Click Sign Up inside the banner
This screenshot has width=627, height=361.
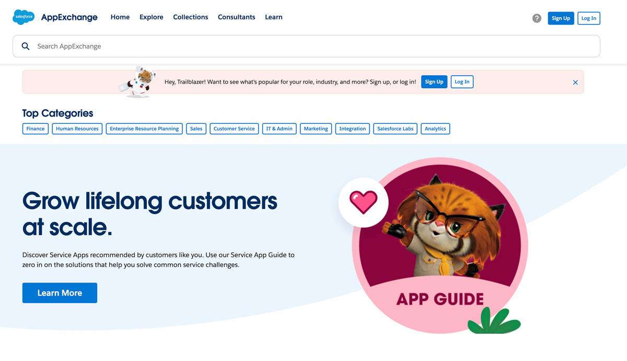coord(434,81)
